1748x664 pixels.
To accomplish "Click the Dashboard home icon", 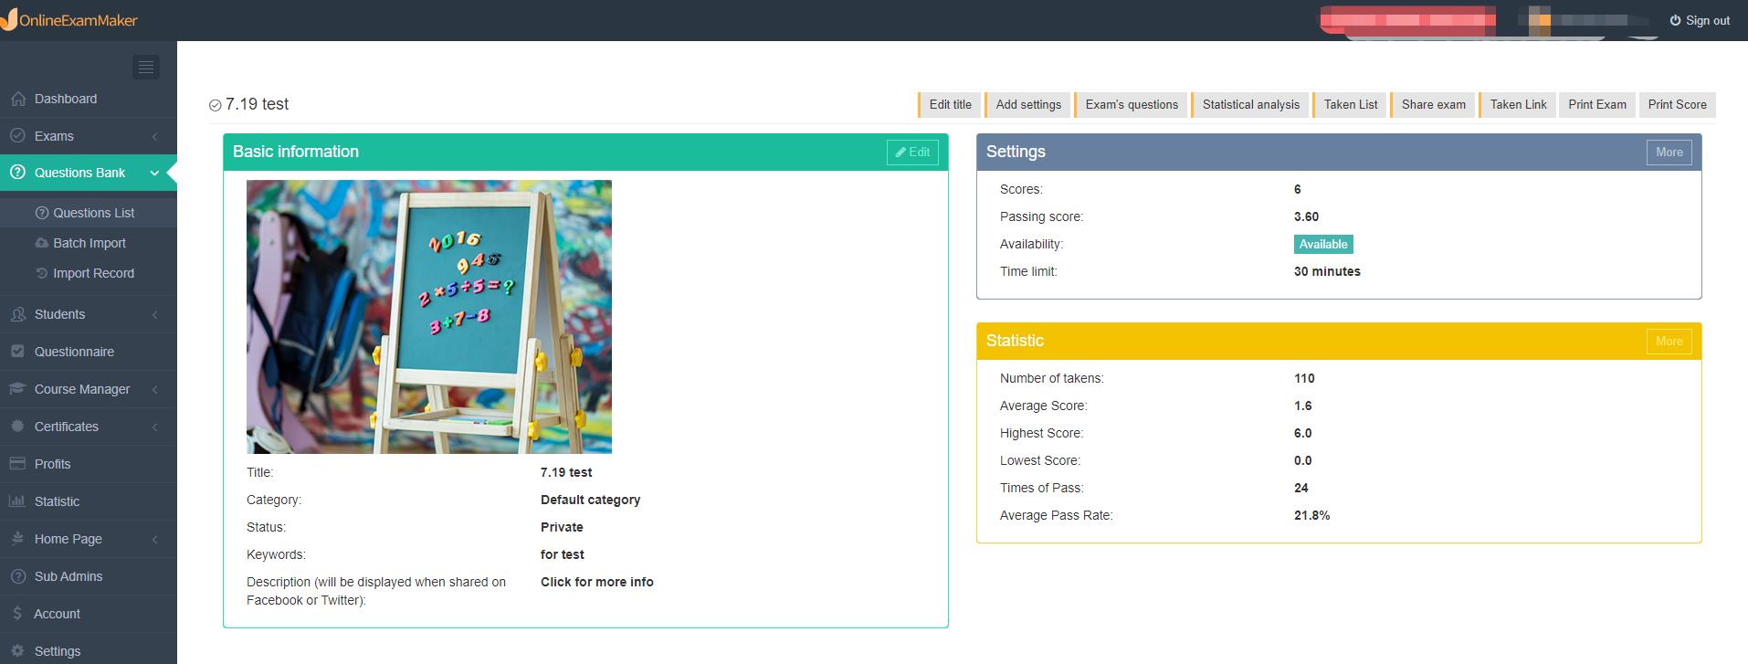I will click(17, 99).
